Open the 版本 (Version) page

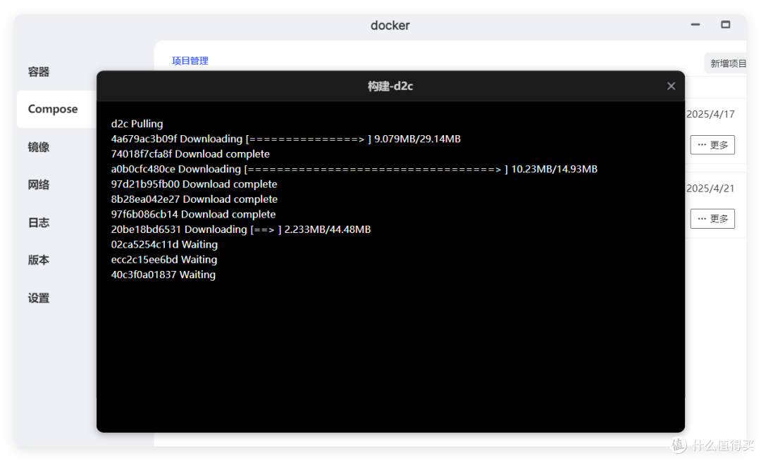point(38,260)
